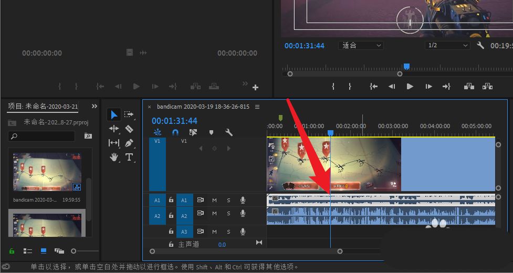Click project panel thumbnail zoom slider
513x273 pixels.
point(74,251)
